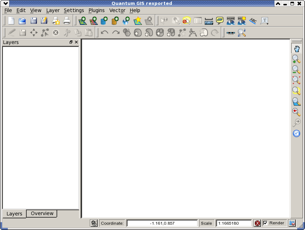This screenshot has width=305, height=230.
Task: Choose the Add Ring tool
Action: point(138,32)
